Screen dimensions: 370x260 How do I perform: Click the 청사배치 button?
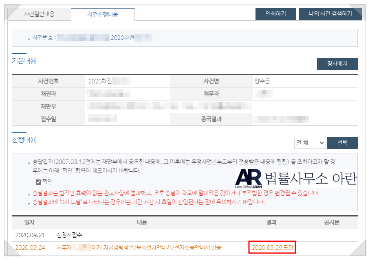[x=337, y=64]
